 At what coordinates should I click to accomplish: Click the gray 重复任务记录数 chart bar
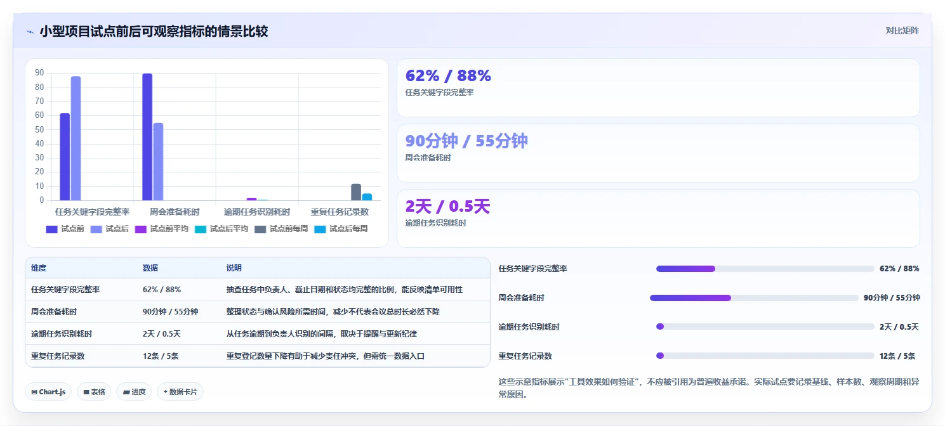[356, 192]
